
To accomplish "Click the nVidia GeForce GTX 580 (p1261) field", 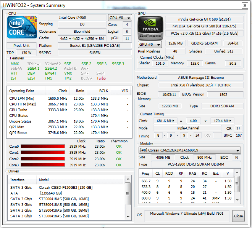I will click(204, 19).
